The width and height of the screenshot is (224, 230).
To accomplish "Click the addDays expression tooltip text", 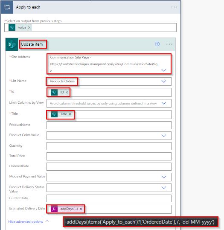I will tap(140, 222).
